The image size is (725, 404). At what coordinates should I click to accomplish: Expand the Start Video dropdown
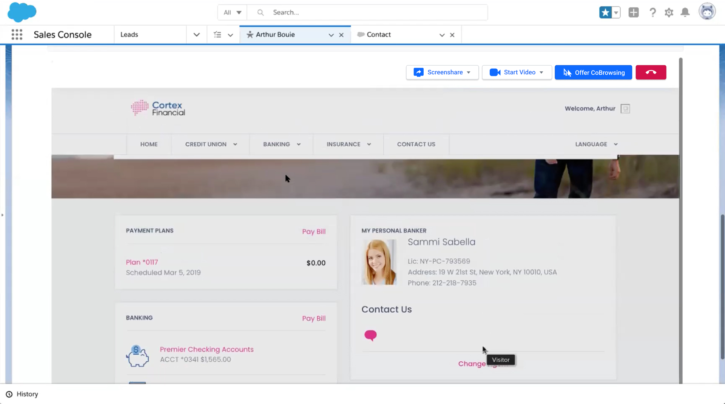click(x=541, y=72)
